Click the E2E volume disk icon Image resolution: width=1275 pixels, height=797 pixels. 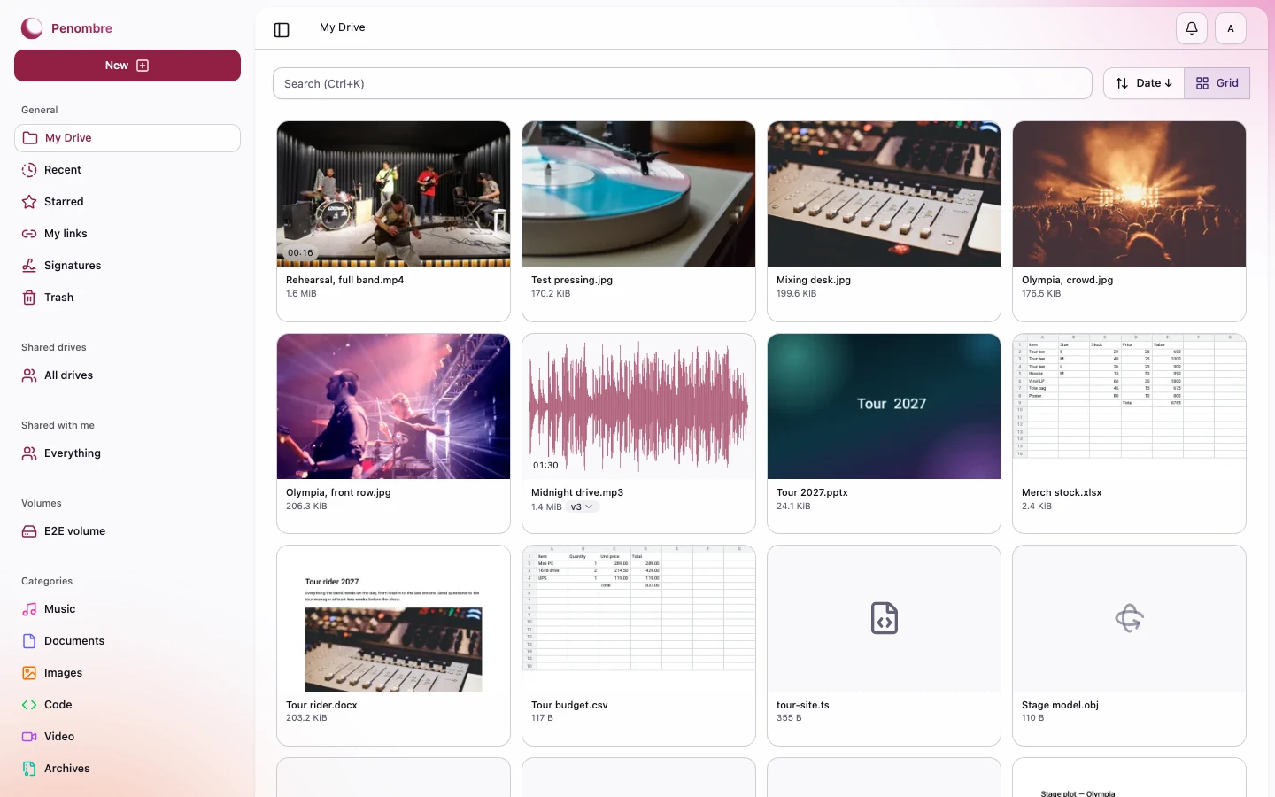pyautogui.click(x=29, y=531)
